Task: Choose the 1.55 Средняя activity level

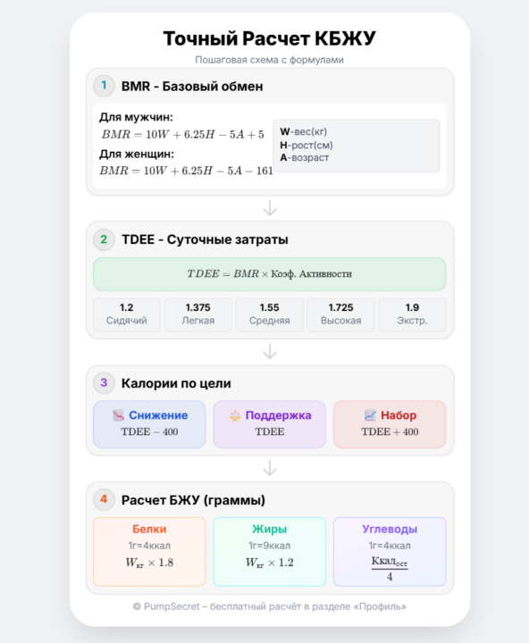Action: pyautogui.click(x=270, y=314)
